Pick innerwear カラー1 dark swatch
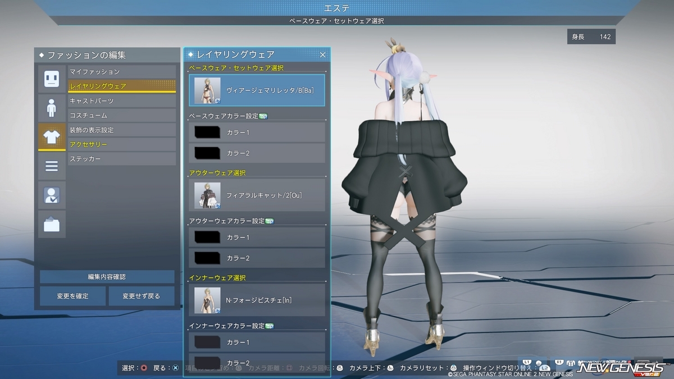The width and height of the screenshot is (674, 379). (x=207, y=343)
